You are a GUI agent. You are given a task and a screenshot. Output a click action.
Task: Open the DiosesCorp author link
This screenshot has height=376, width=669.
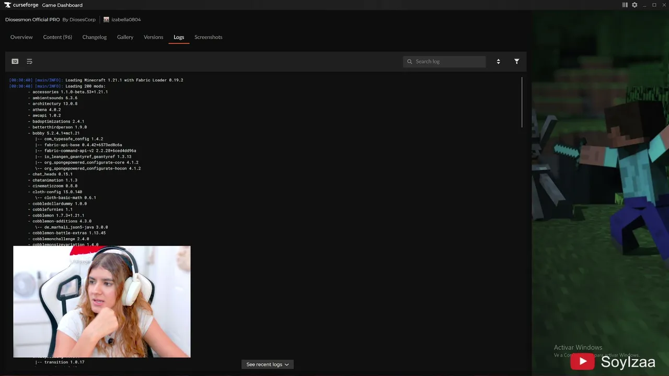[x=83, y=19]
